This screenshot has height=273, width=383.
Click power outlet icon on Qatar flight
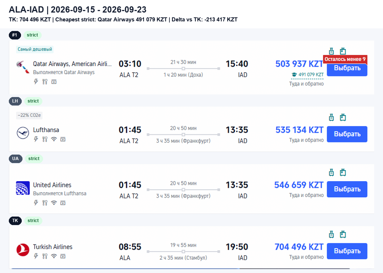coord(36,82)
